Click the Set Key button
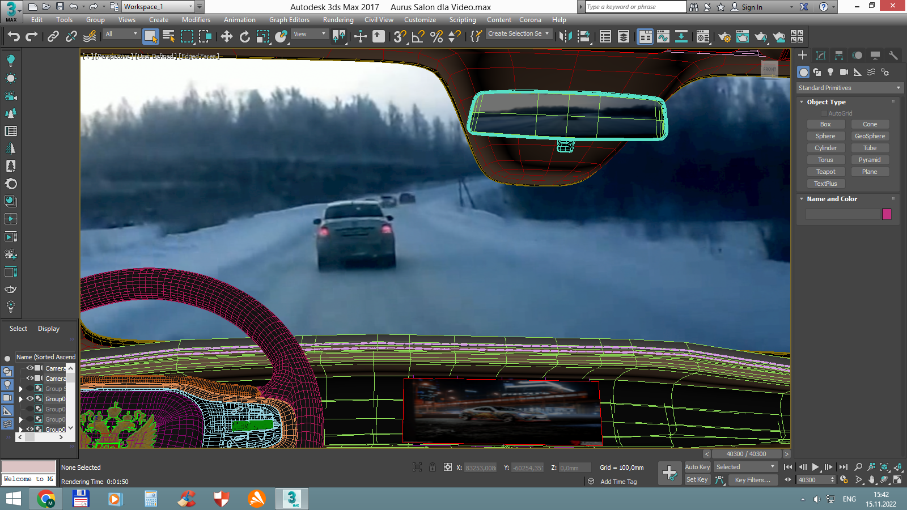Viewport: 907px width, 510px height. 697,479
